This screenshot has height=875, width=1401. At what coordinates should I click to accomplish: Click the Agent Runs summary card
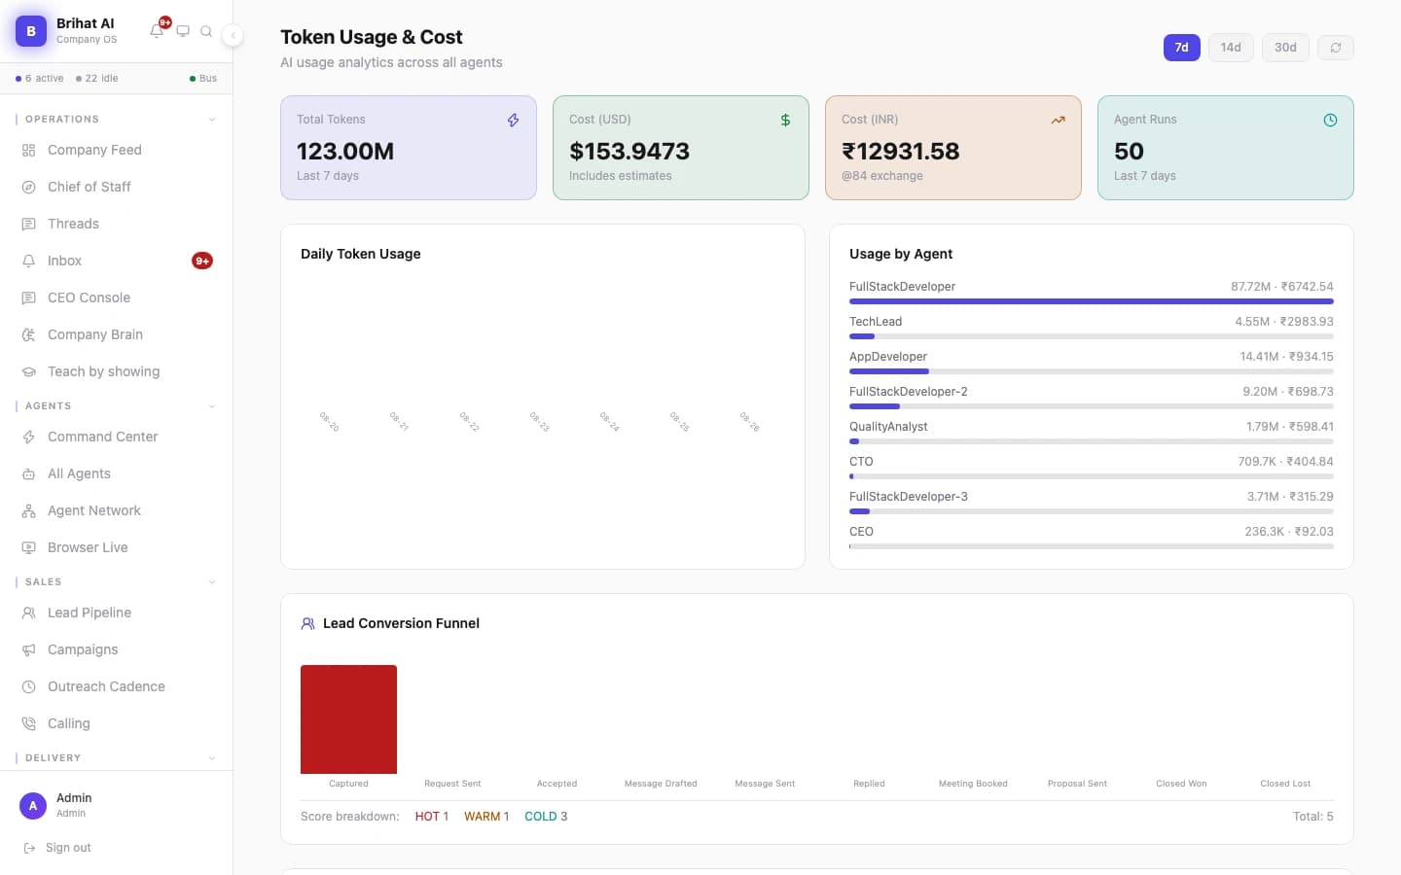point(1226,148)
